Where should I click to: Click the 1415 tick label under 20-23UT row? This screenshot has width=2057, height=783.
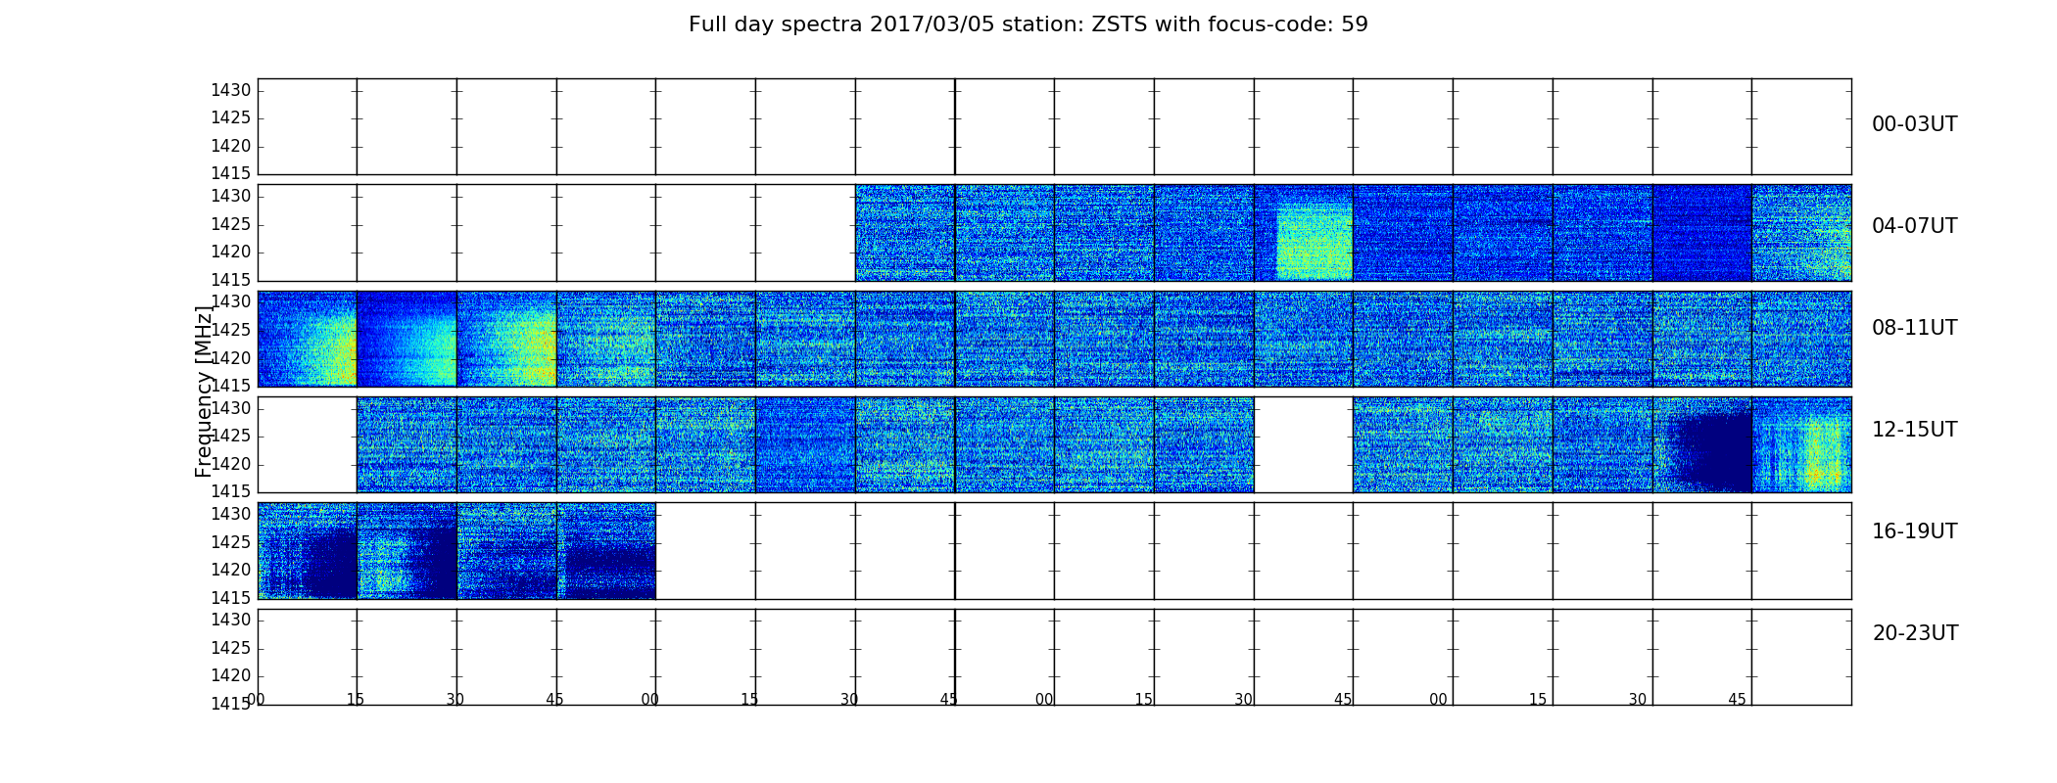click(x=231, y=703)
